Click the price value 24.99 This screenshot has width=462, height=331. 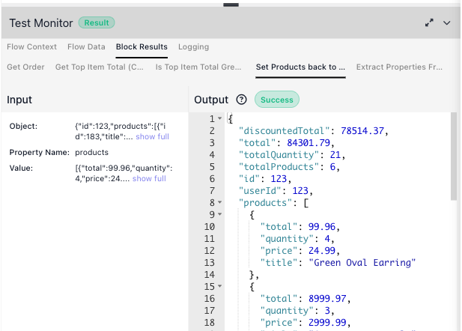(x=322, y=251)
